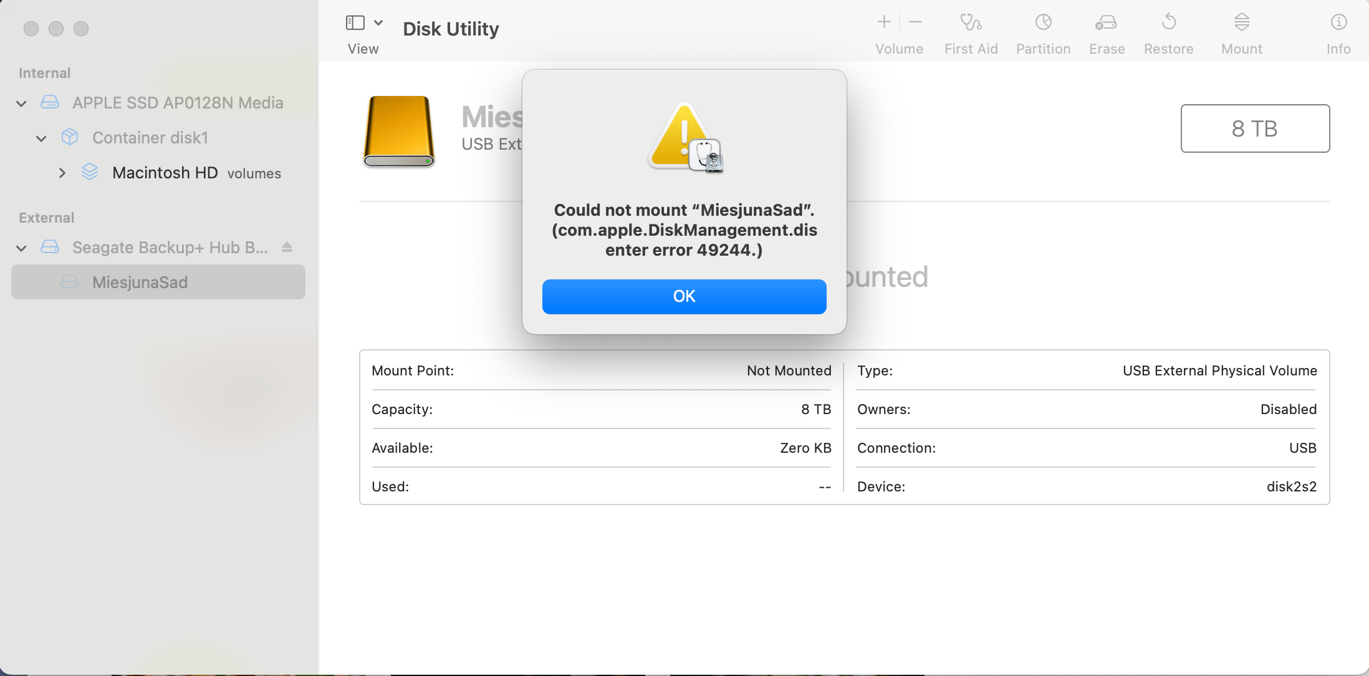Click the Remove Volume minus icon

click(916, 21)
